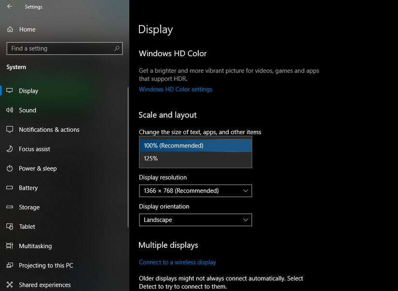398x291 pixels.
Task: Click Connect to a wireless display
Action: 178,262
